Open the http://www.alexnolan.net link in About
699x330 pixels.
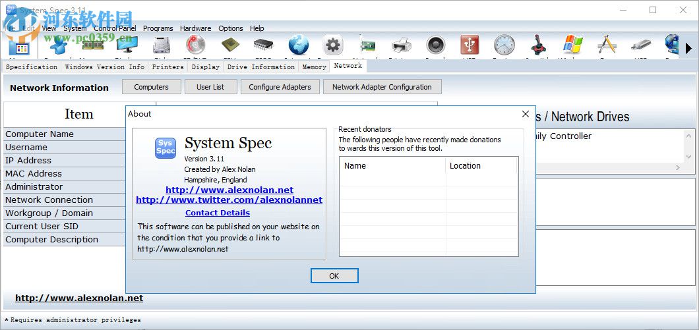pos(229,190)
